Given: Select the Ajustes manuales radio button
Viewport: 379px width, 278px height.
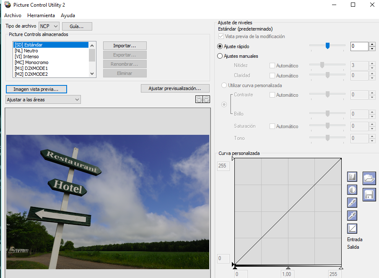Looking at the screenshot, I should tap(220, 56).
